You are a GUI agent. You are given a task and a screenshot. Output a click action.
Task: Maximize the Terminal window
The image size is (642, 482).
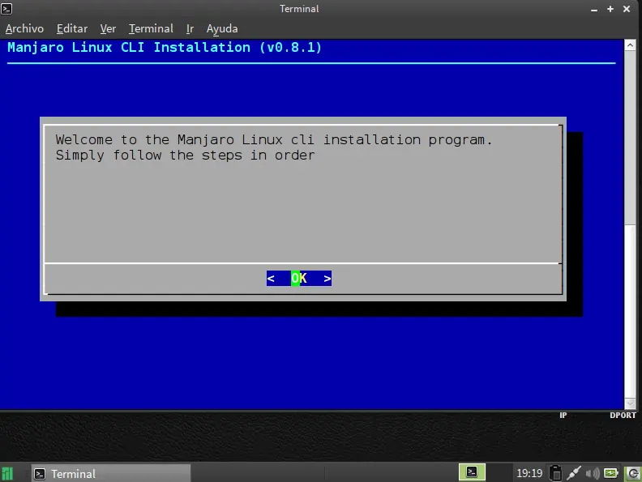610,9
